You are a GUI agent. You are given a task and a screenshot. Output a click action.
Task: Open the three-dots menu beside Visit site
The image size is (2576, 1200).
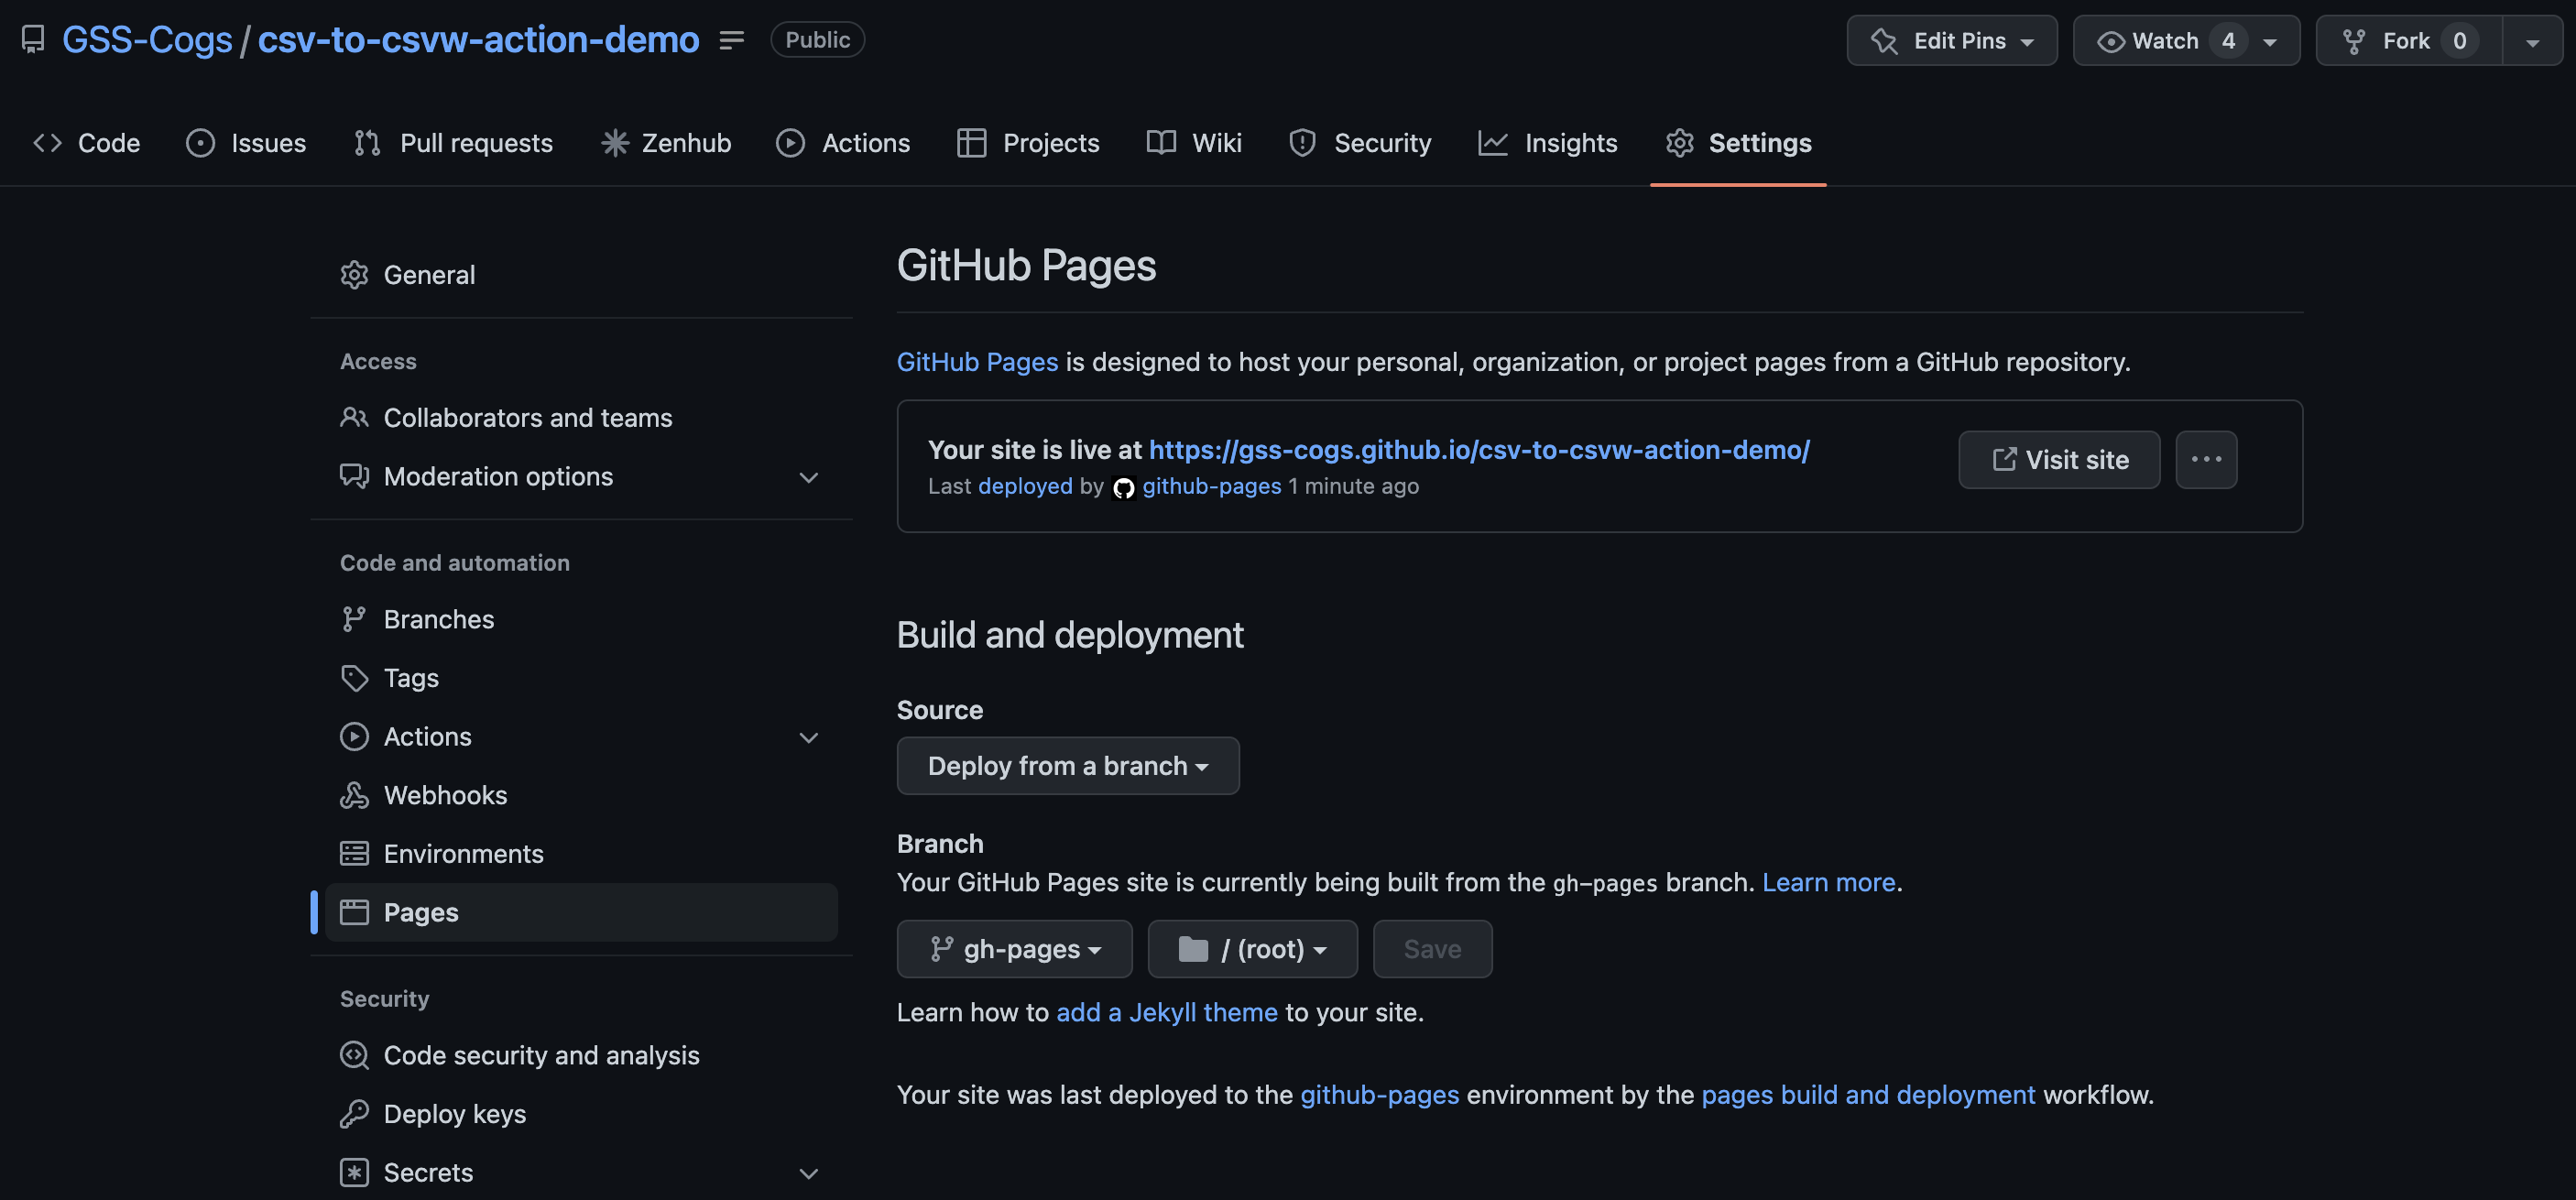[2205, 460]
